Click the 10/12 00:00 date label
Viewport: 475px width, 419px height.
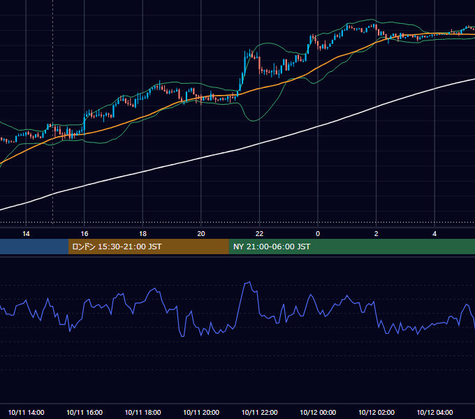(318, 412)
